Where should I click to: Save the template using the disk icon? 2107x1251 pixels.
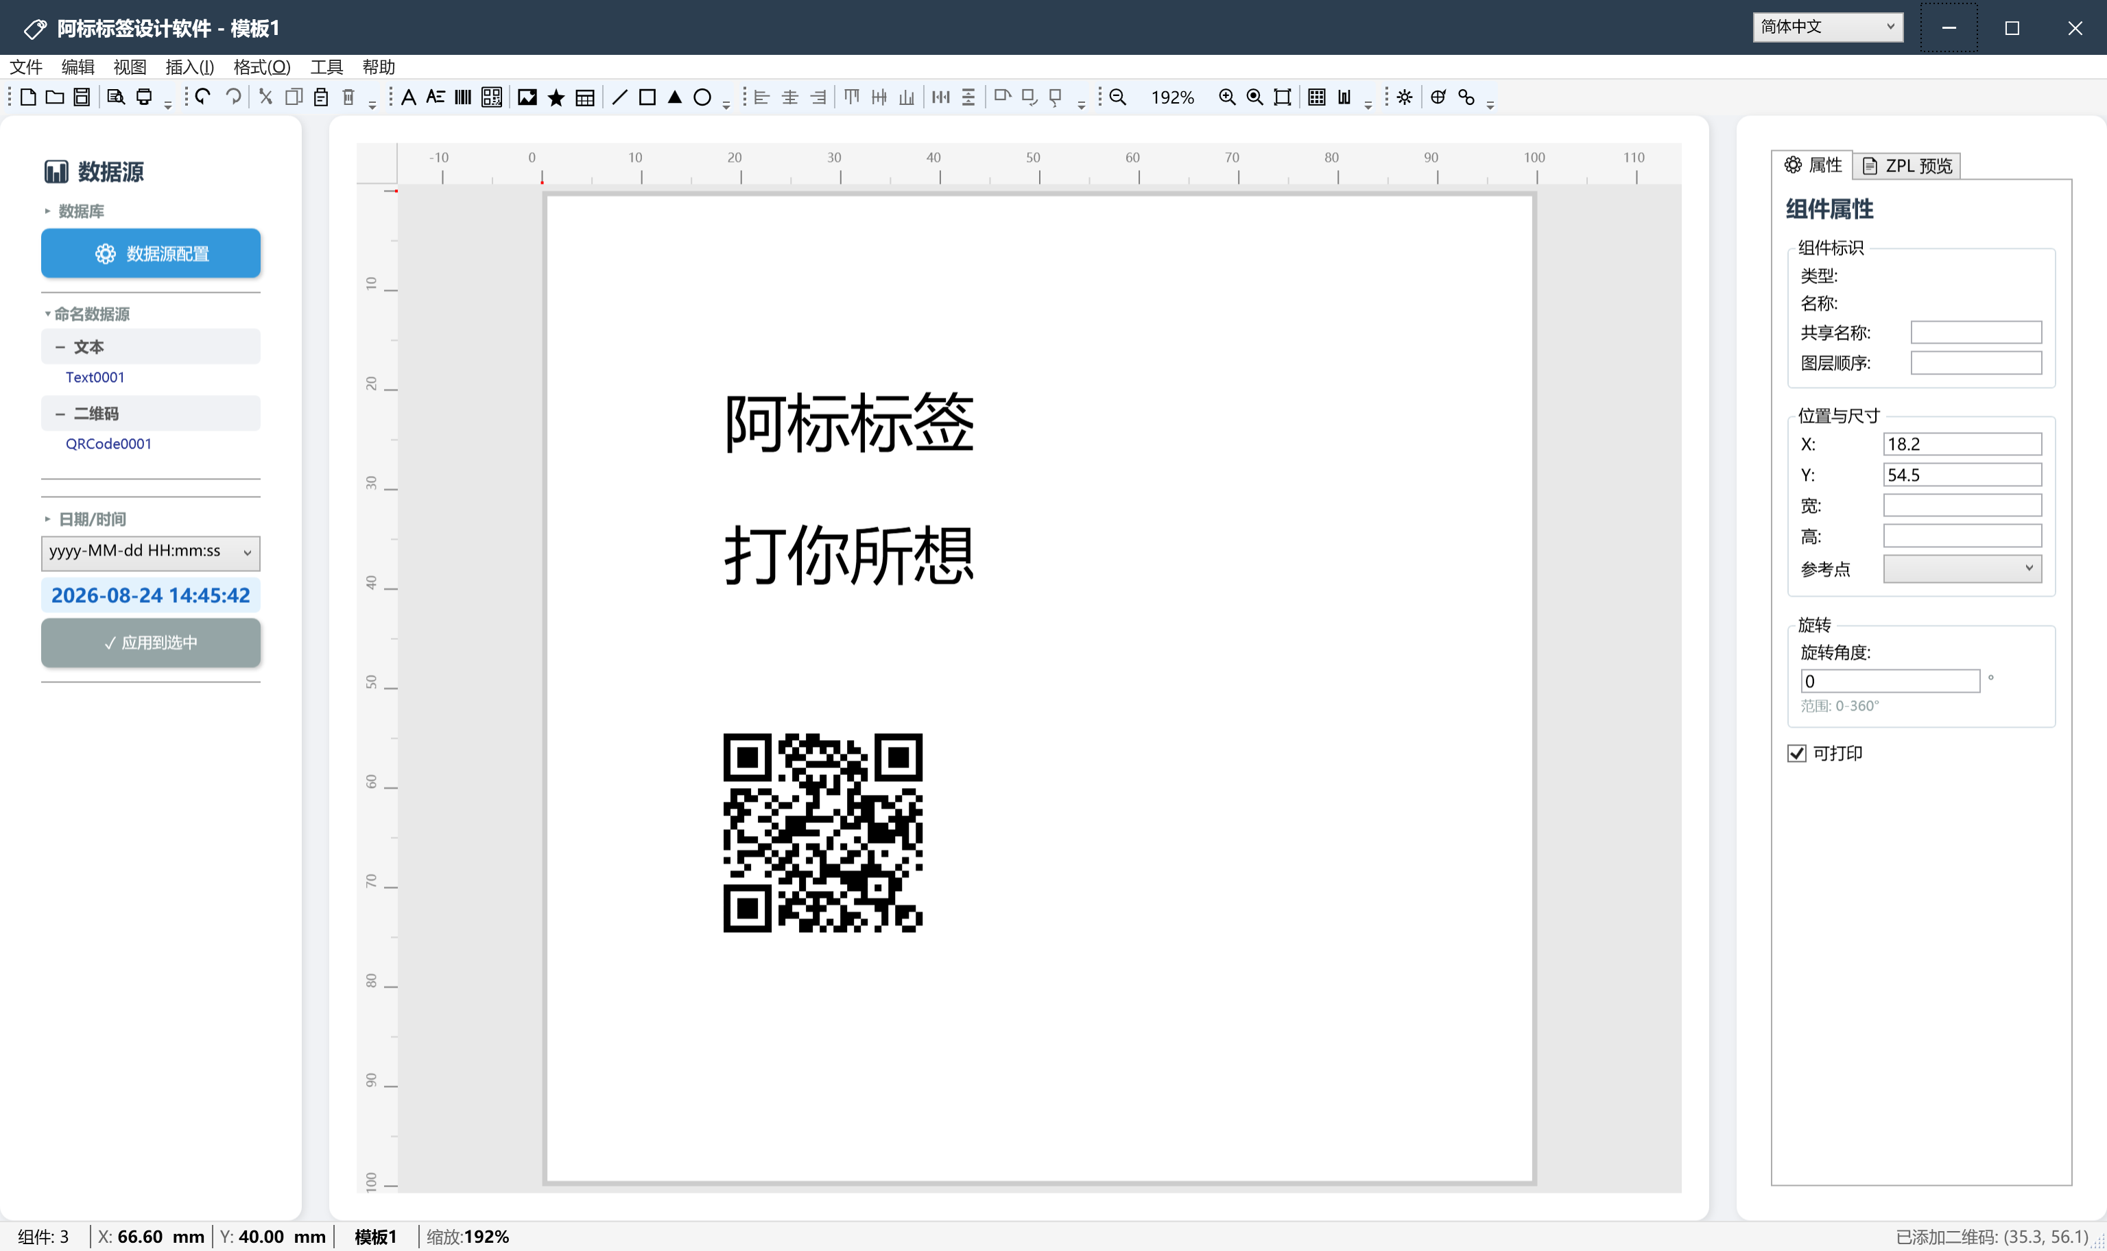coord(82,97)
